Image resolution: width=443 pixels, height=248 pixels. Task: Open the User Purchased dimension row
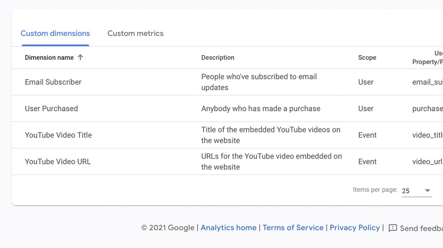227,108
